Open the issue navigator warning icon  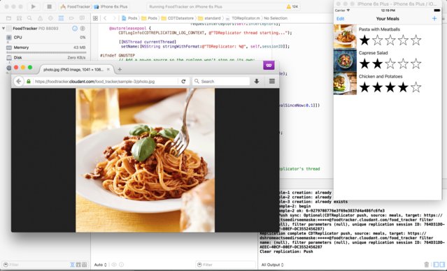(x=40, y=18)
